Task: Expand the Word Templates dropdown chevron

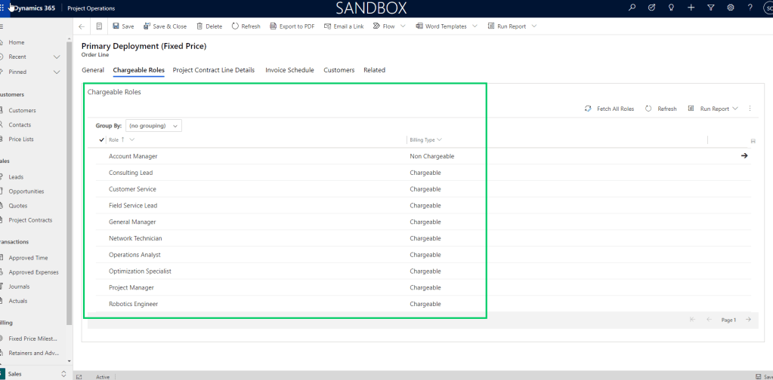Action: point(475,26)
